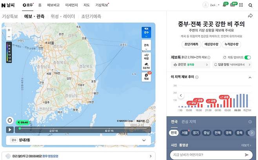Click the user profile avatar
Screen dimensions: 258x160
coord(205,5)
